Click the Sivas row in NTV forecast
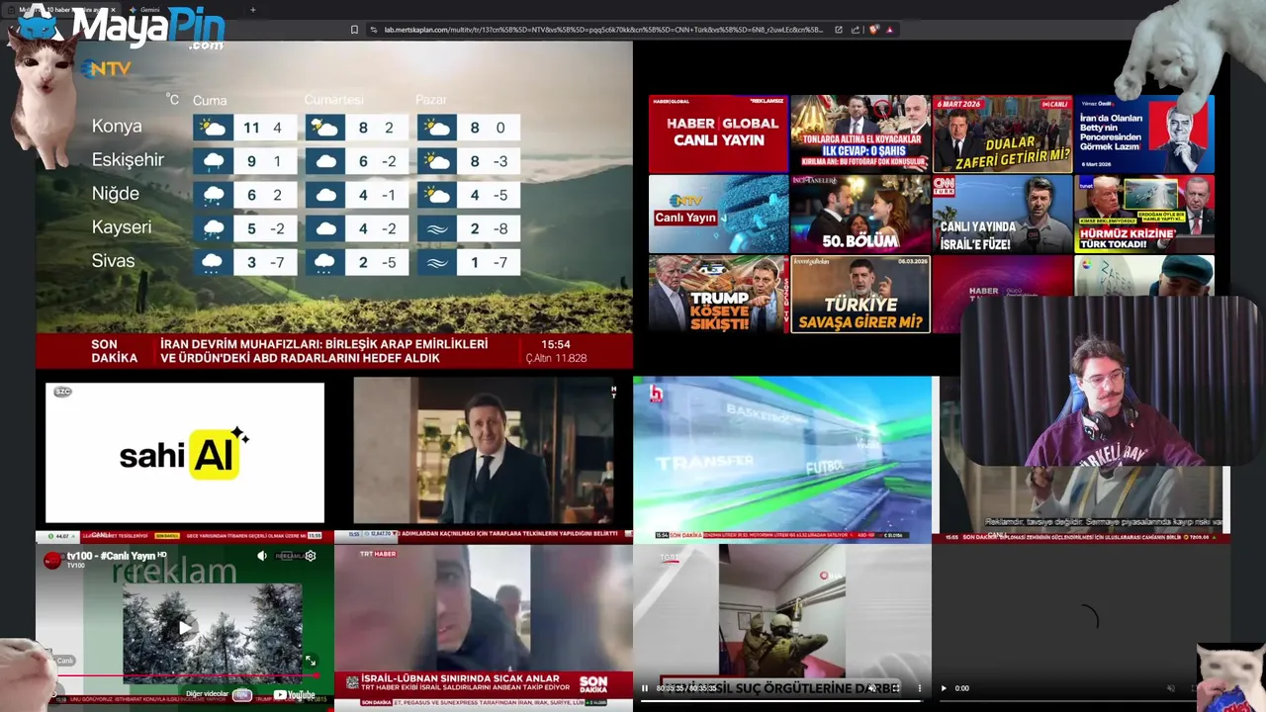 305,261
